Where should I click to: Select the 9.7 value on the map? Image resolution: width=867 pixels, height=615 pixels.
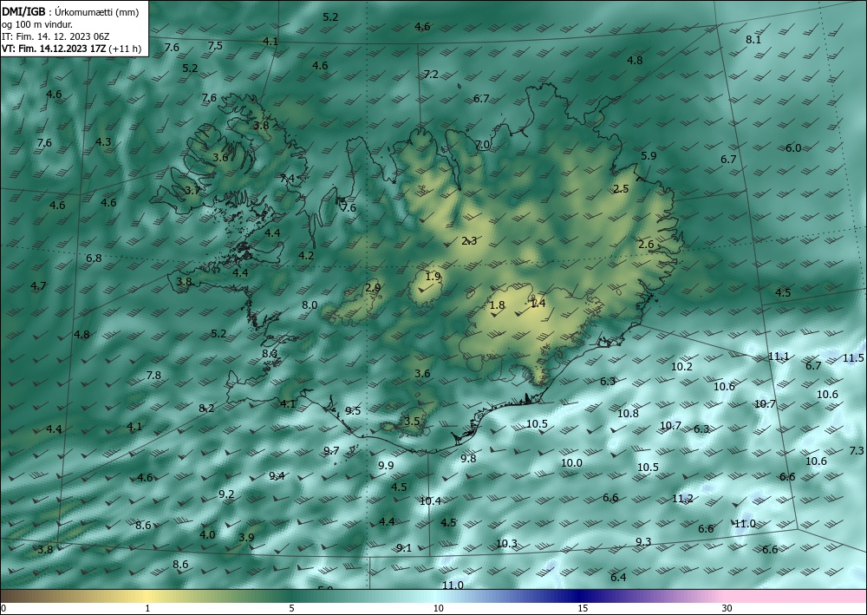331,451
